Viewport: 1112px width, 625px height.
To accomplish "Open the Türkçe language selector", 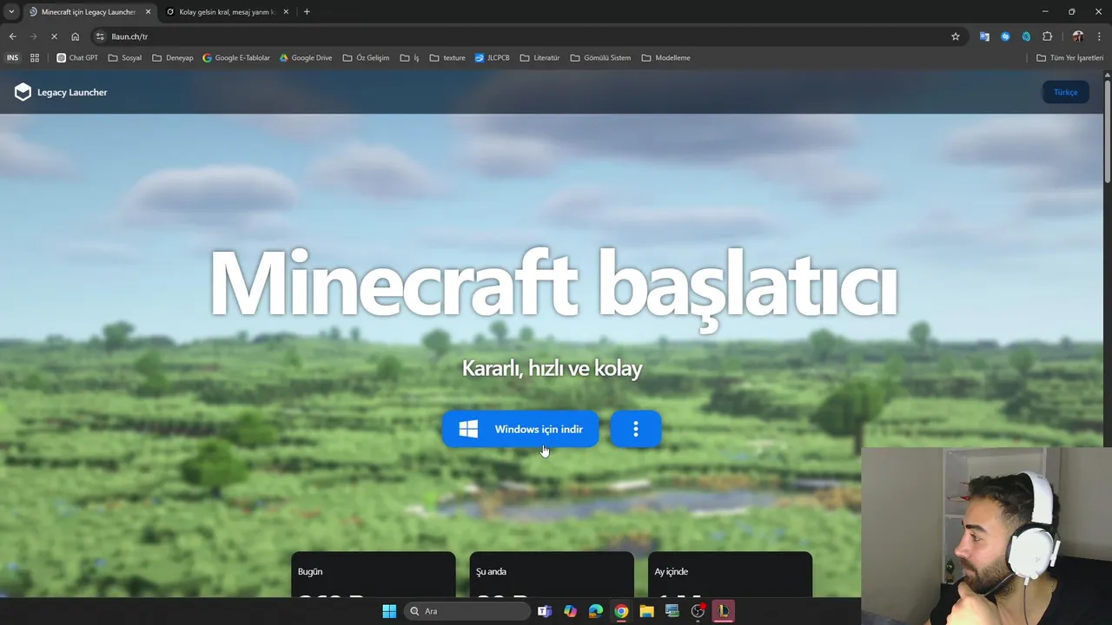I will tap(1065, 92).
